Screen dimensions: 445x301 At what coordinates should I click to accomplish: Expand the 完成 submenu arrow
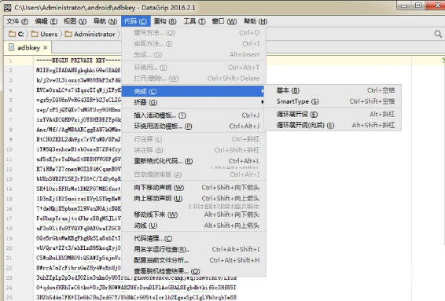pyautogui.click(x=263, y=91)
